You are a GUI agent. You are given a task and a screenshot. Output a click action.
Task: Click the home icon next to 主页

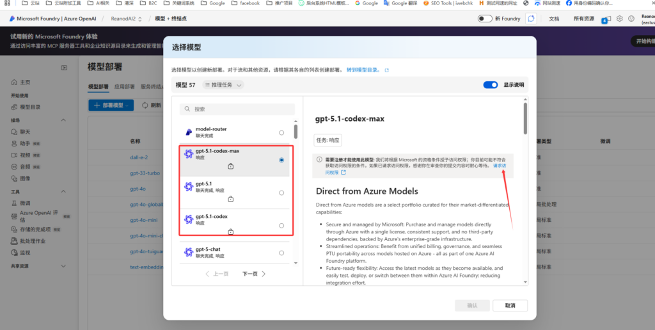pyautogui.click(x=14, y=82)
